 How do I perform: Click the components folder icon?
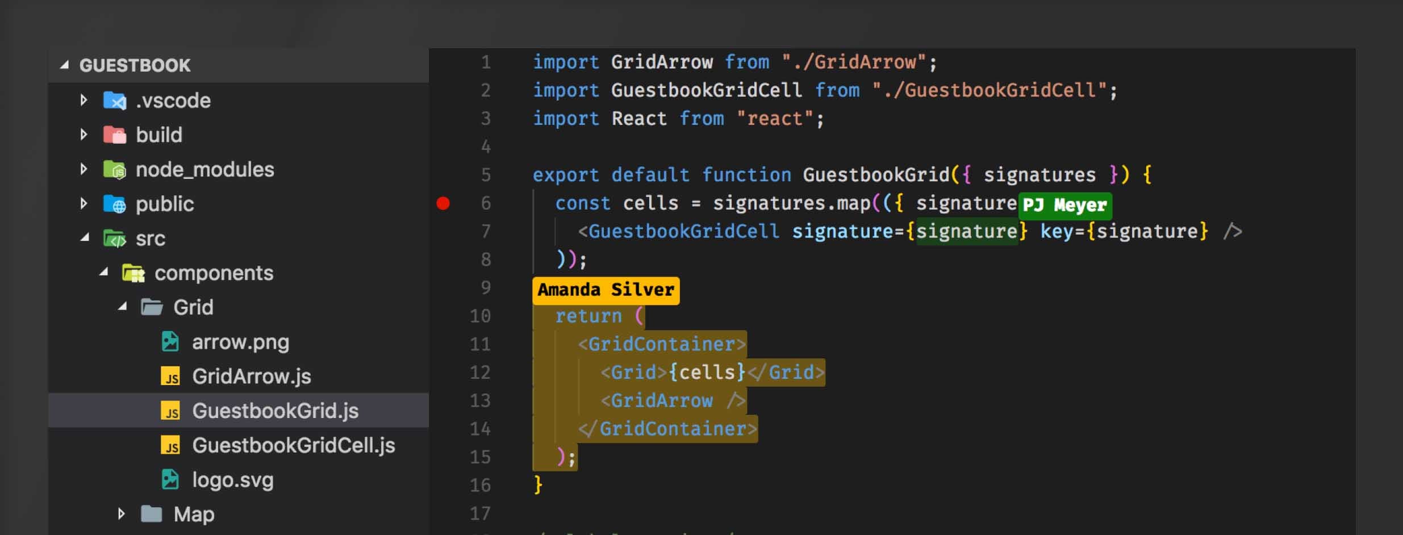(133, 274)
